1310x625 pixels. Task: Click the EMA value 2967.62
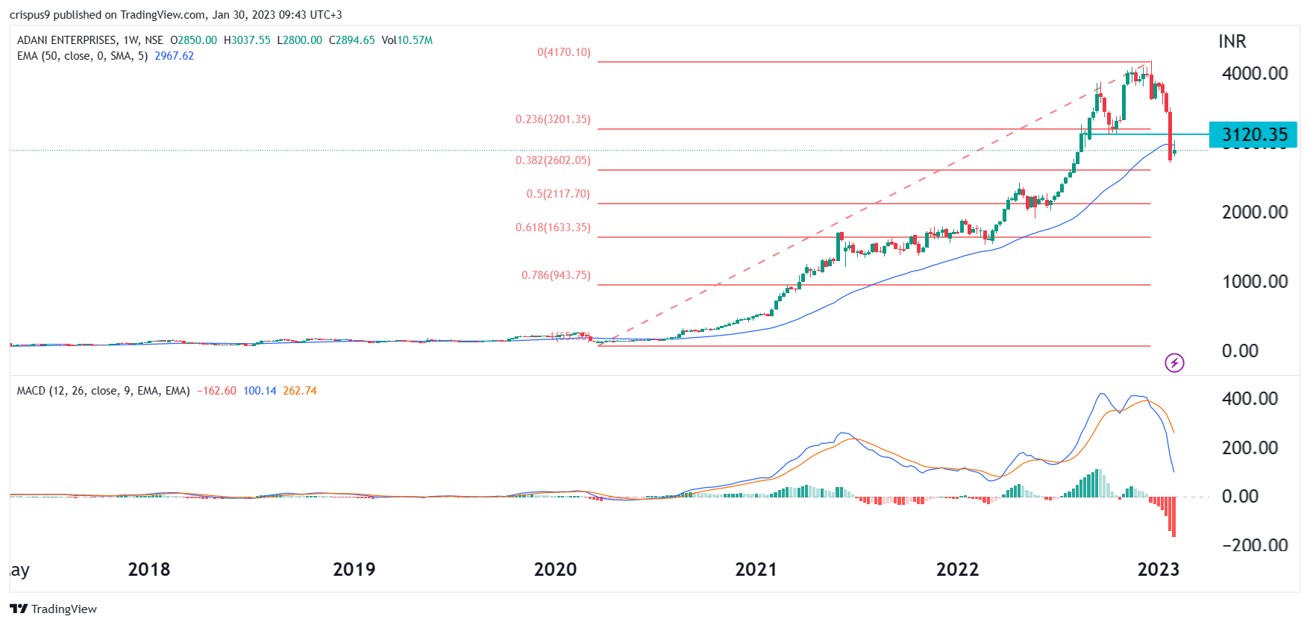tap(174, 56)
